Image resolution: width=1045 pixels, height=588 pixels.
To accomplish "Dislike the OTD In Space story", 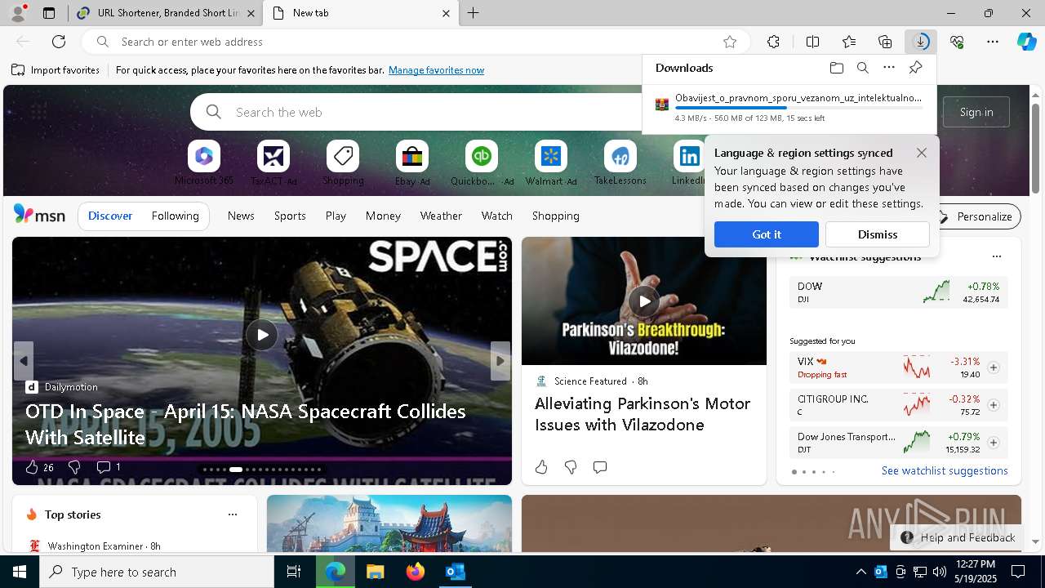I will pos(74,467).
